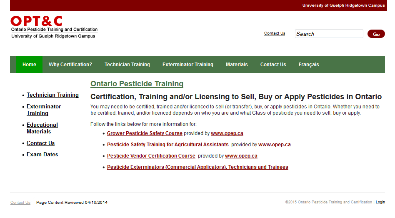Open sidebar Educational Materials link
This screenshot has width=395, height=218.
pyautogui.click(x=42, y=128)
